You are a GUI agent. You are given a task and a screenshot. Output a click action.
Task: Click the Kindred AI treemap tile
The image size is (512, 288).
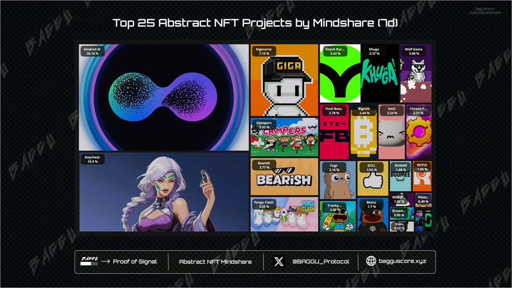tap(164, 97)
